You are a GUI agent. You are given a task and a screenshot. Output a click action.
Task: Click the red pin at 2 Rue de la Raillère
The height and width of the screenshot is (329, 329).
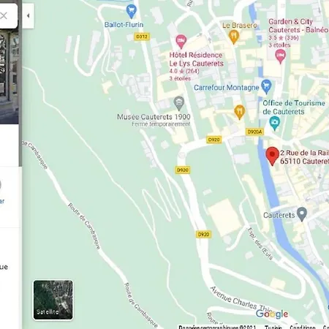[x=272, y=156]
